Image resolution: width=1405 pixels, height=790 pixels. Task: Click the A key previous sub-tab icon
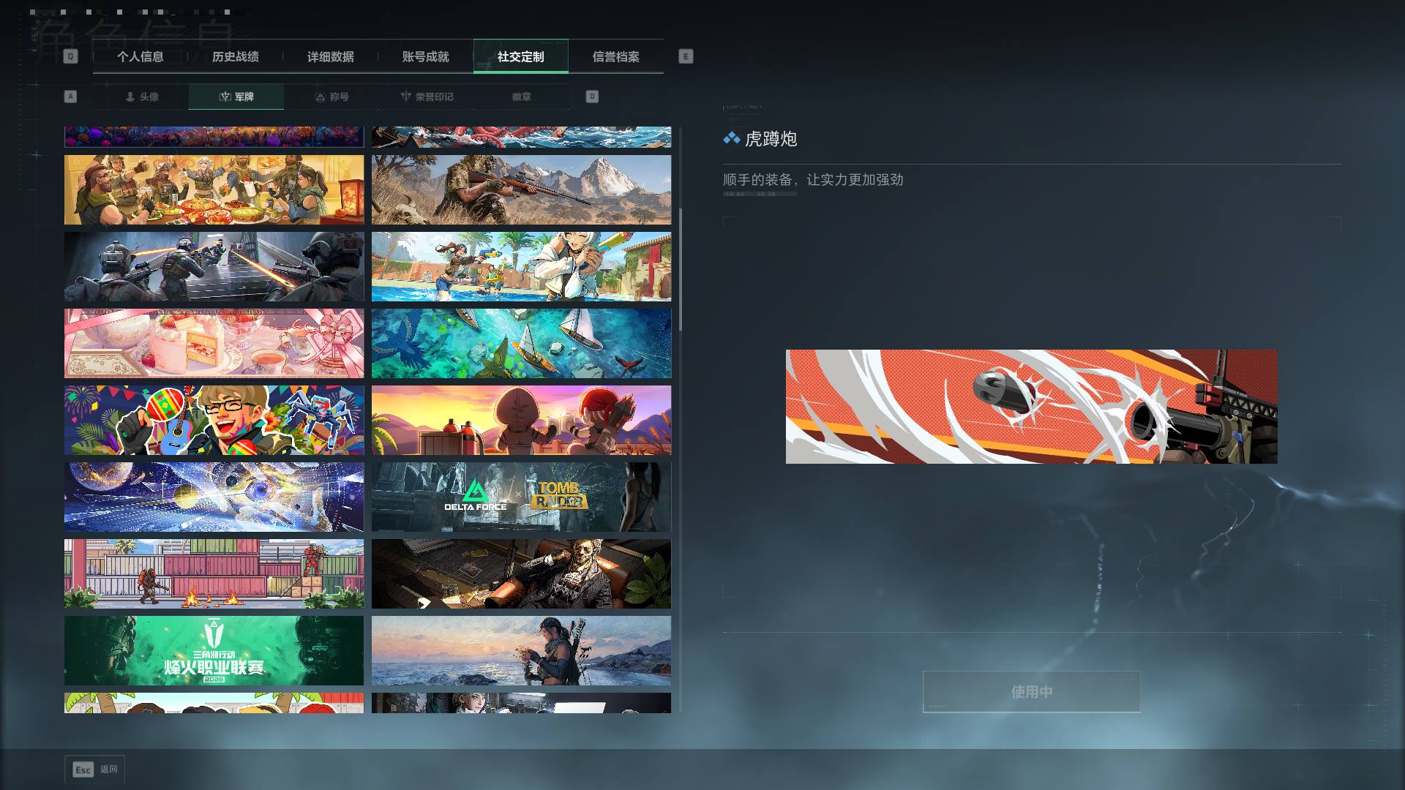pos(70,97)
